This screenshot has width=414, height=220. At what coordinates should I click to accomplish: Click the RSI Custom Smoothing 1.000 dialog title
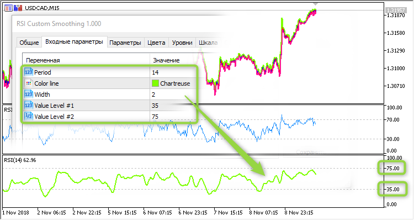pos(59,24)
